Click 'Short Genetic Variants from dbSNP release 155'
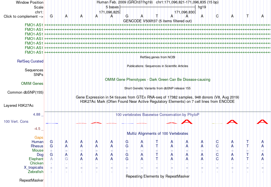This screenshot has height=187, width=271. [157, 88]
